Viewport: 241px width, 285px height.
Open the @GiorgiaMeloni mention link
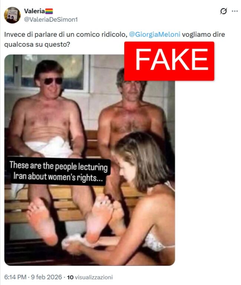(155, 35)
